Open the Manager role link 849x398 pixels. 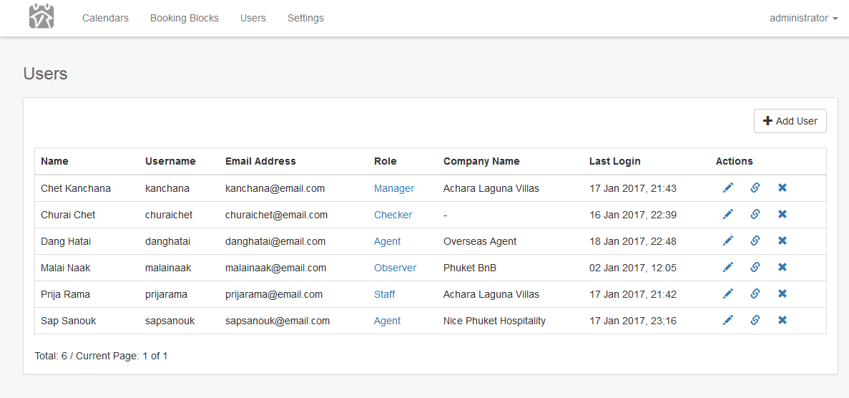[394, 188]
